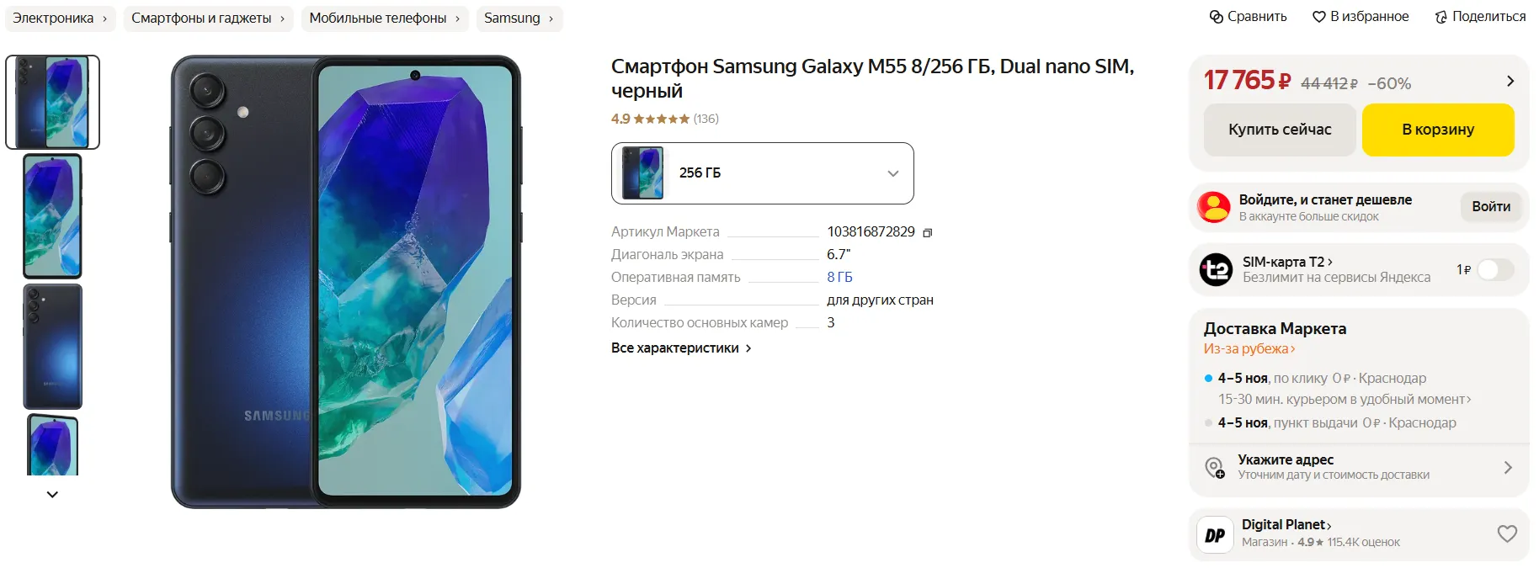The image size is (1539, 568).
Task: Click the Купить сейчас button
Action: pyautogui.click(x=1280, y=130)
